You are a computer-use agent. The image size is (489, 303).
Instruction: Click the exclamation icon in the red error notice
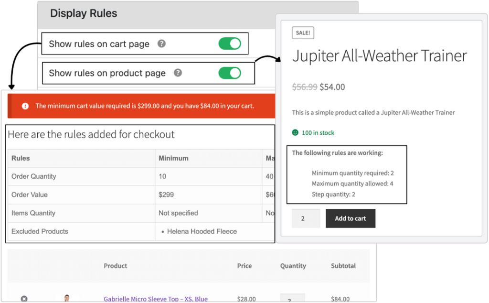coord(25,106)
